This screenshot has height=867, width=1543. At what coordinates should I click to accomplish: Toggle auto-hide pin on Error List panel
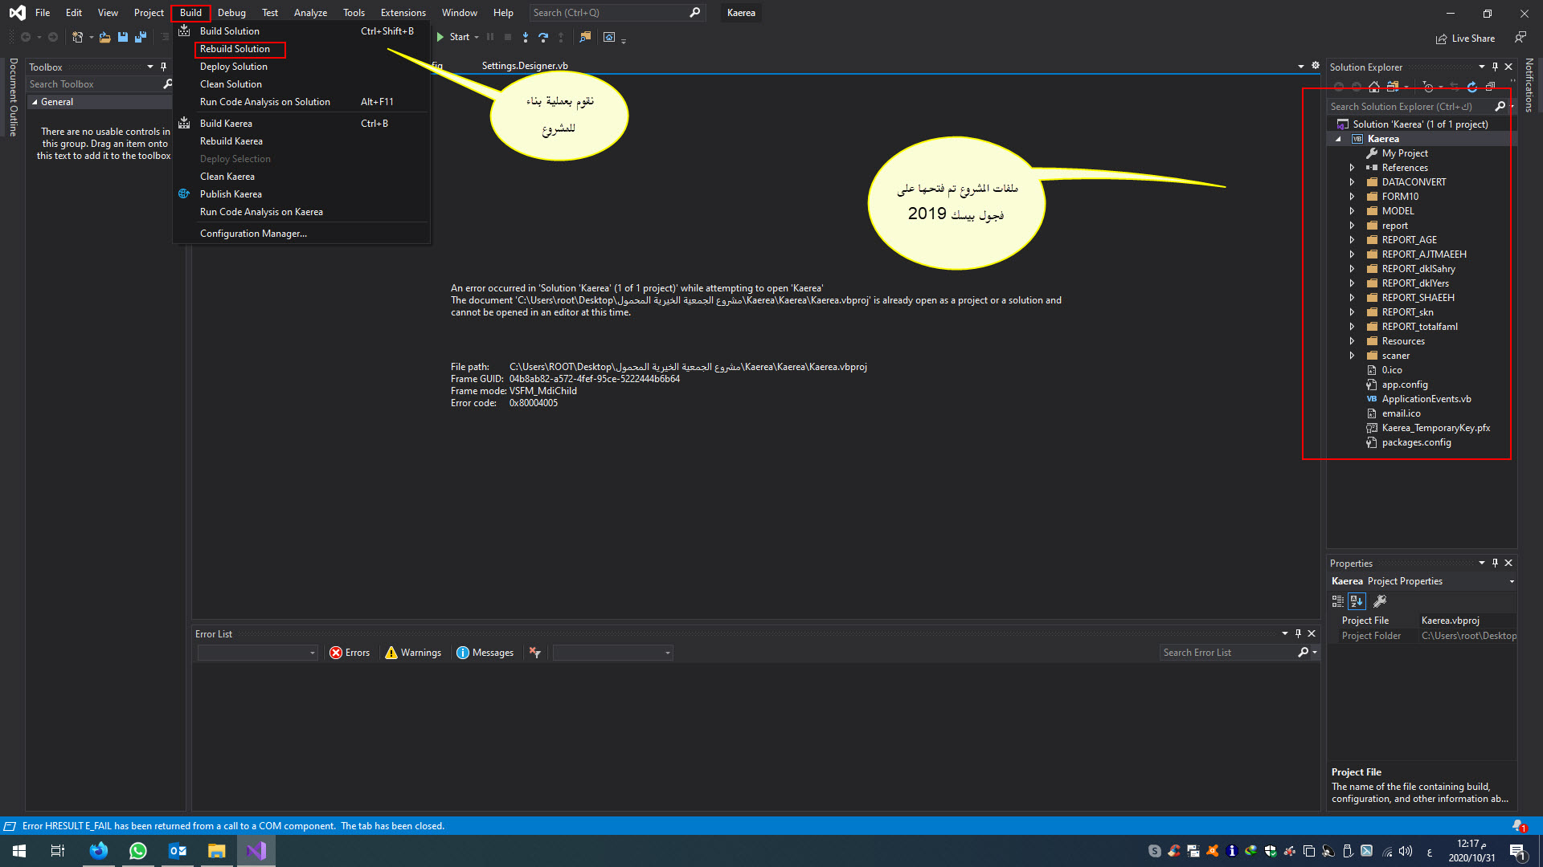pyautogui.click(x=1298, y=633)
